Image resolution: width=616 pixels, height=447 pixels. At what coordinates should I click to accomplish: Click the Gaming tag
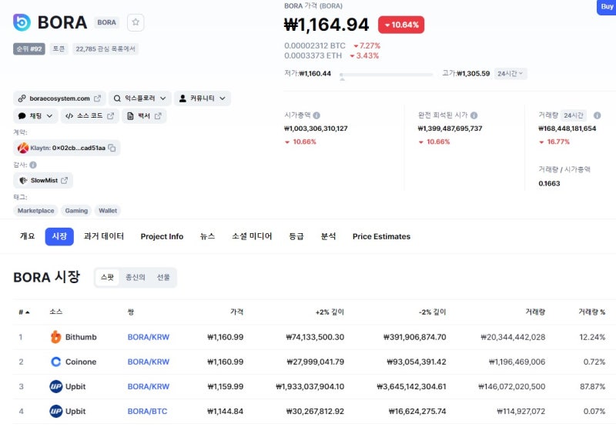tap(76, 211)
